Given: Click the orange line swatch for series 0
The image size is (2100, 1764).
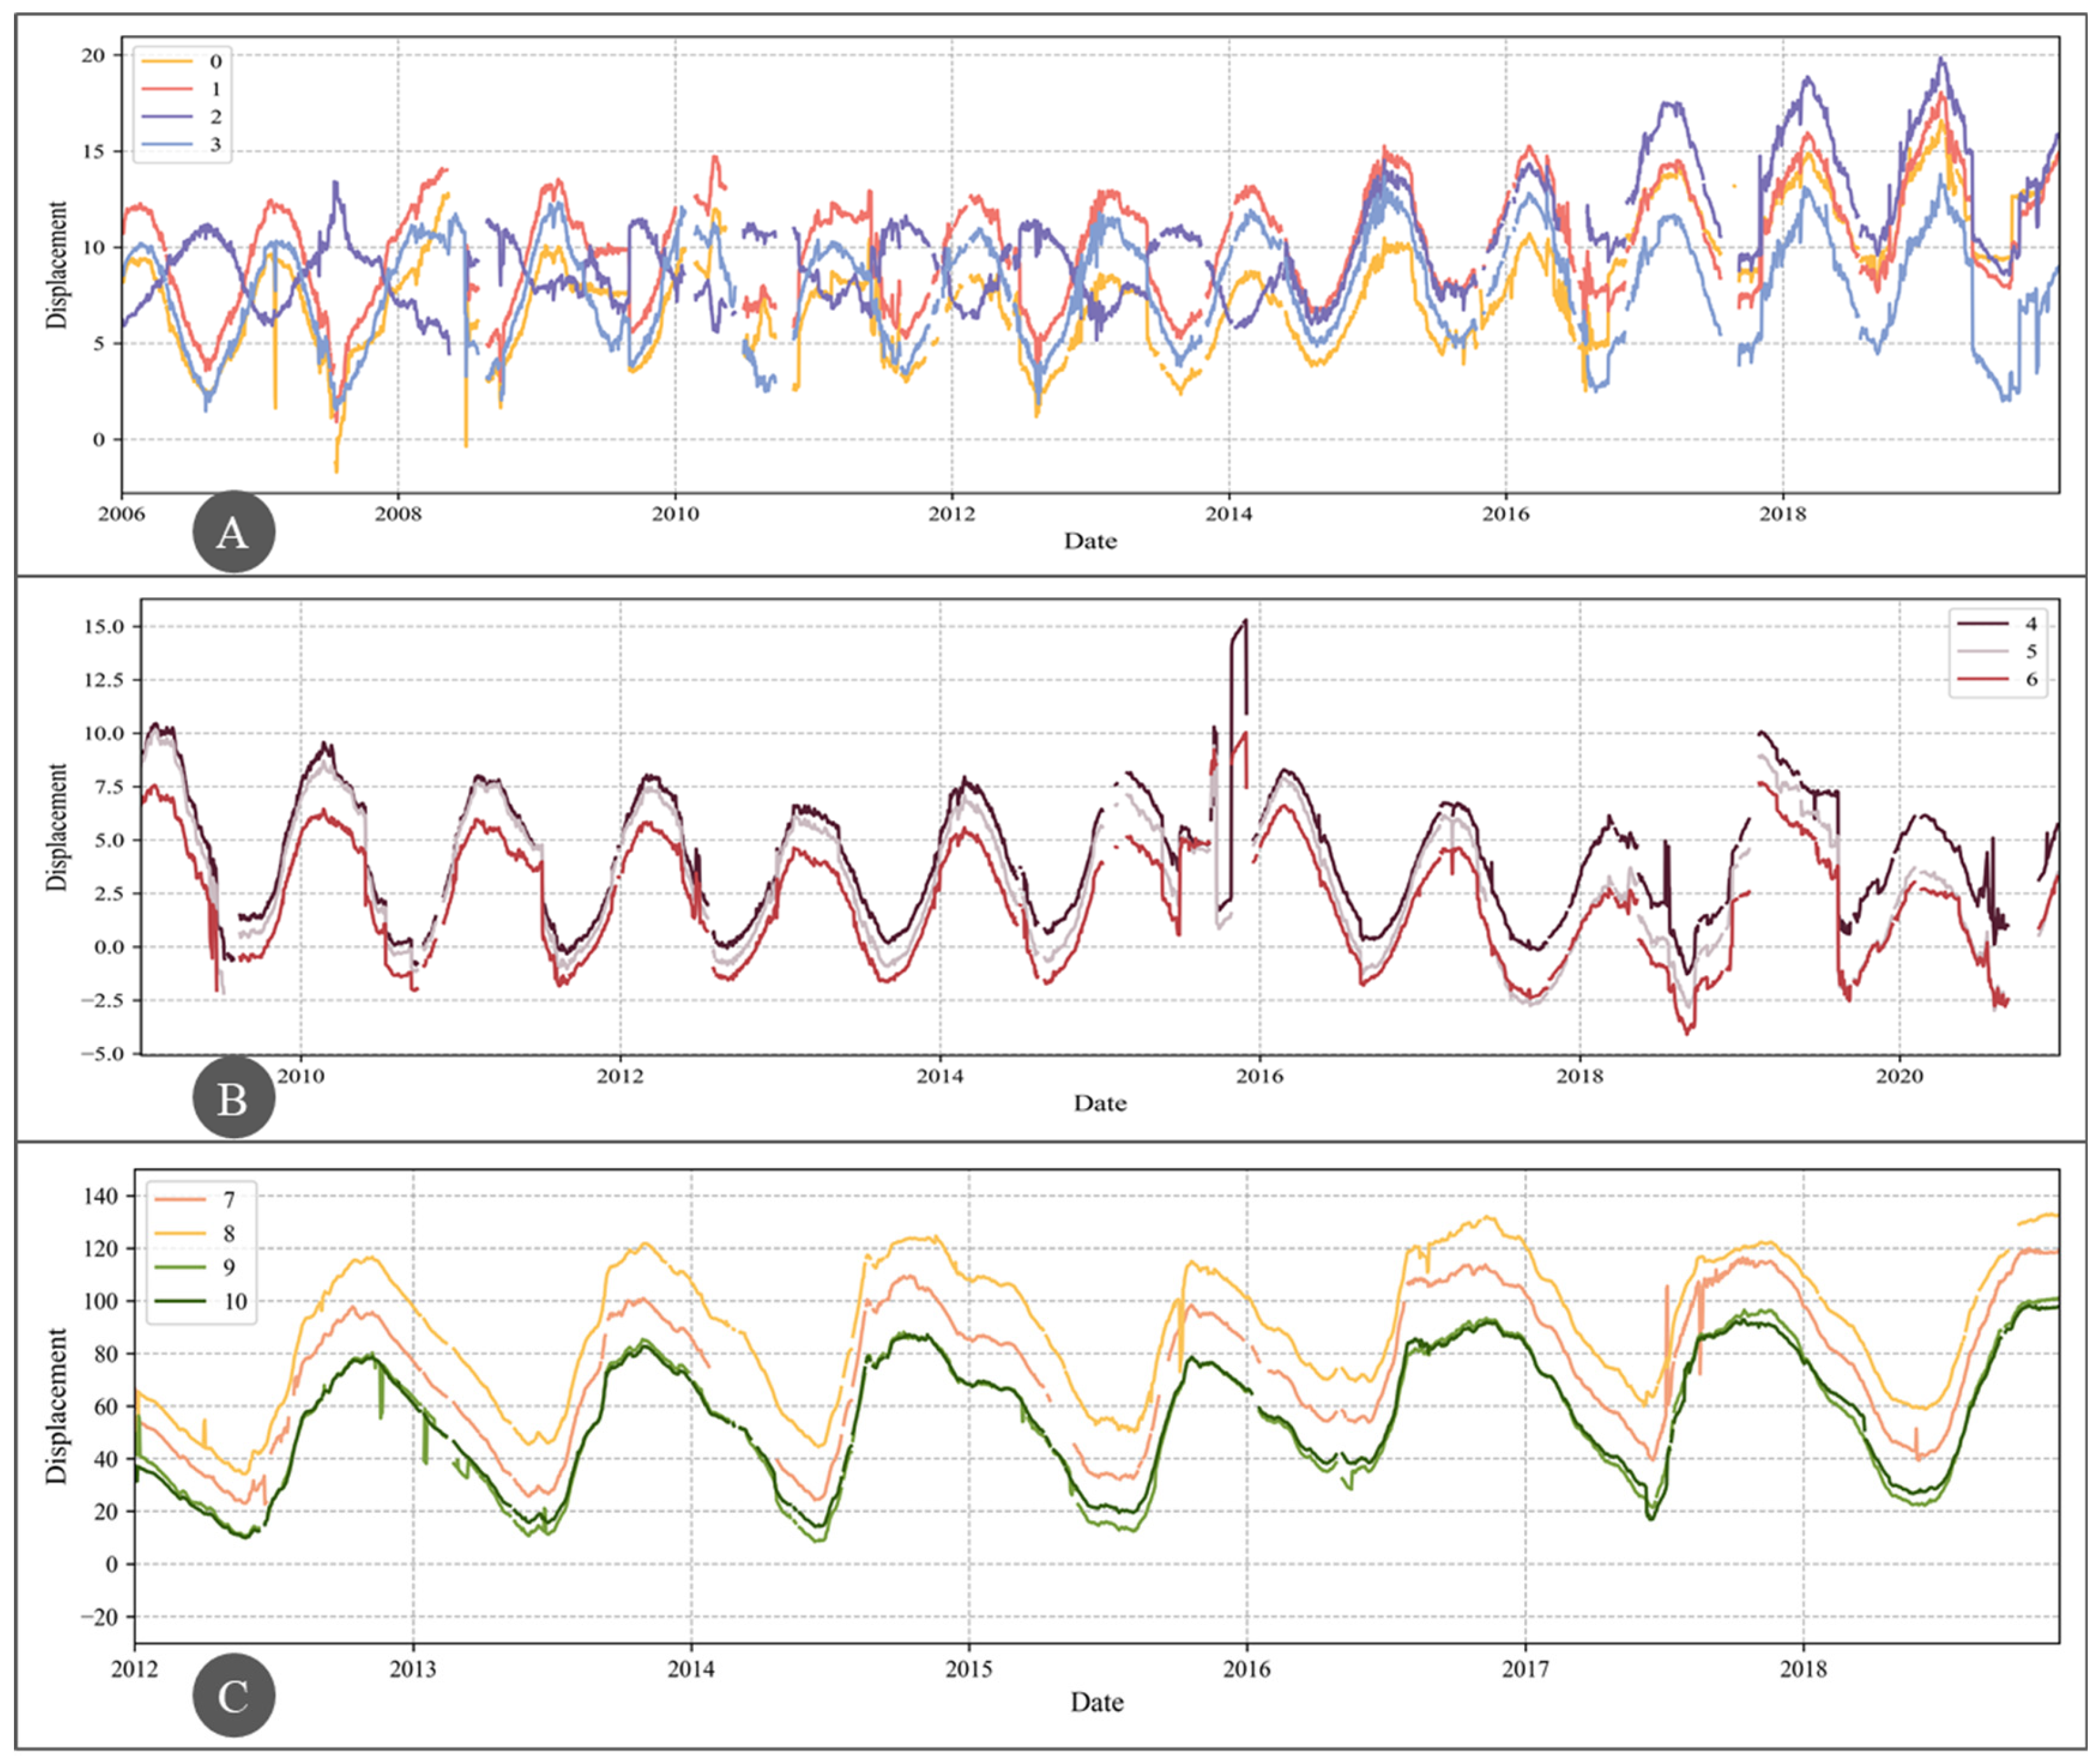Looking at the screenshot, I should click(166, 61).
